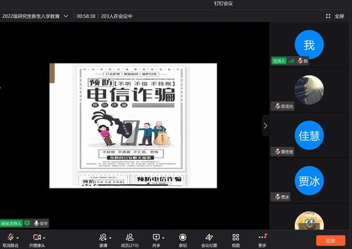Click the red 结束 end meeting button
352x249 pixels.
click(330, 240)
